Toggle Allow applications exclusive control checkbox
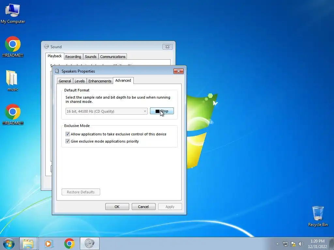This screenshot has width=334, height=250. click(68, 134)
